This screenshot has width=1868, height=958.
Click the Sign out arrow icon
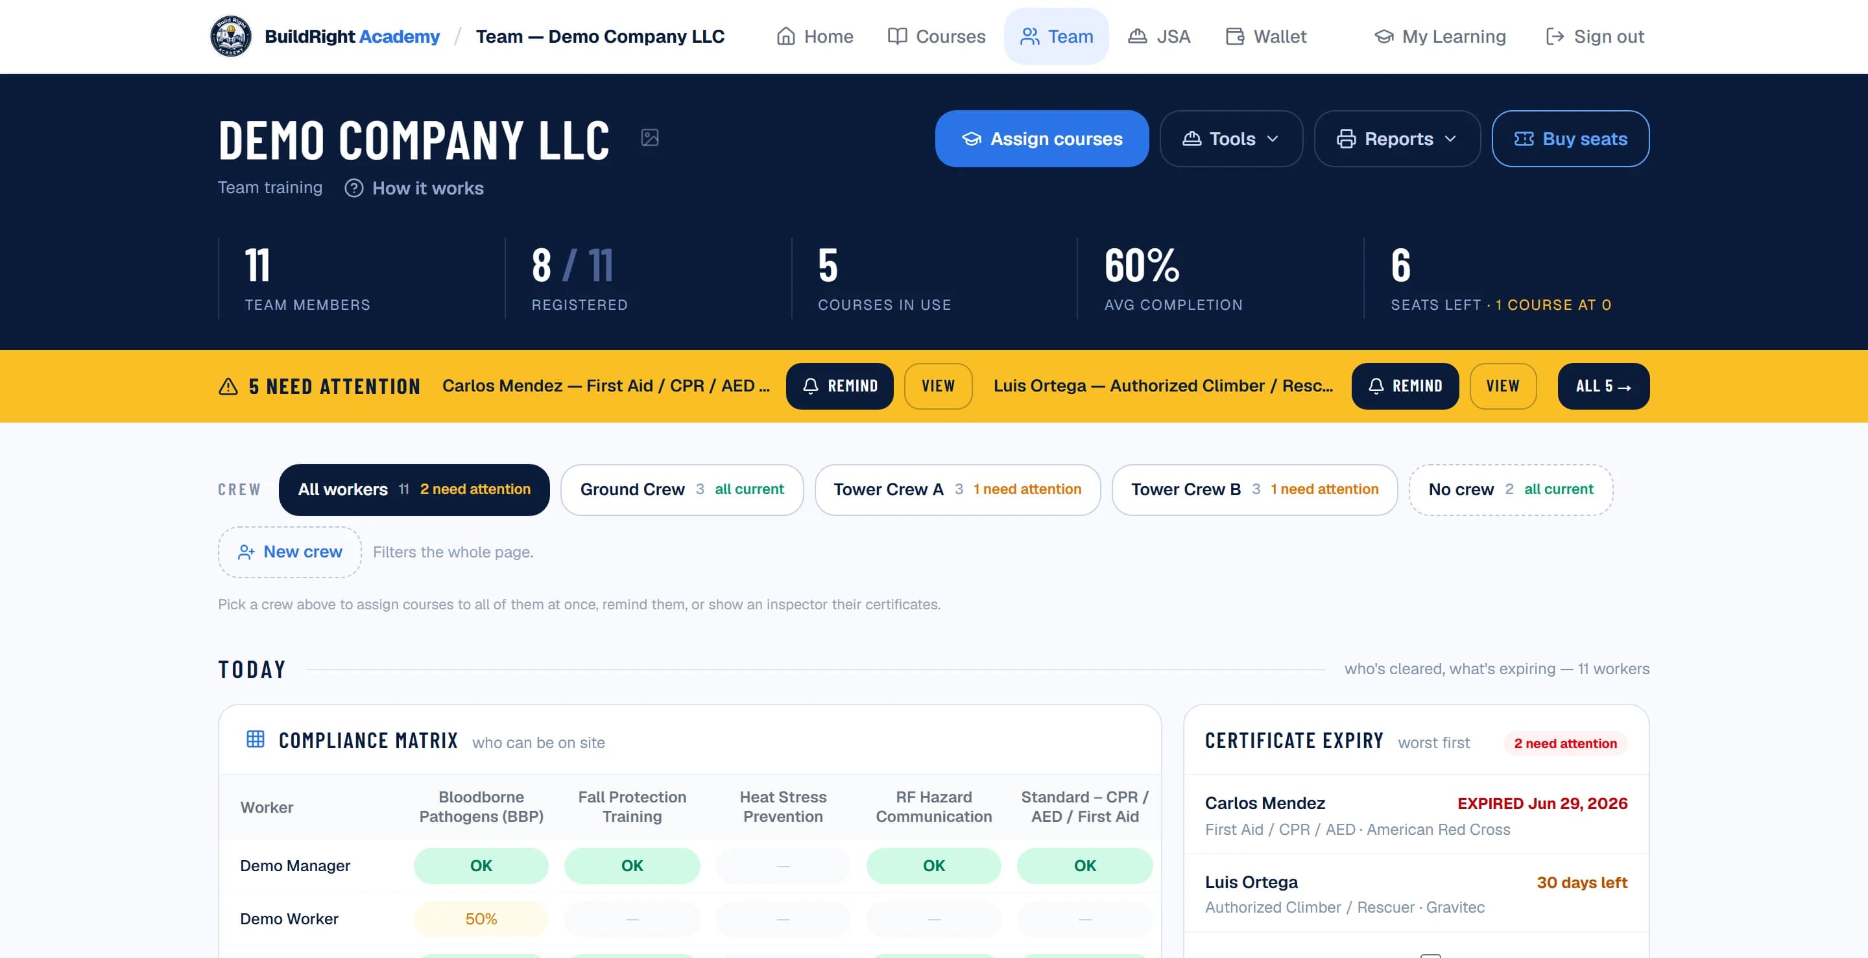pos(1555,36)
